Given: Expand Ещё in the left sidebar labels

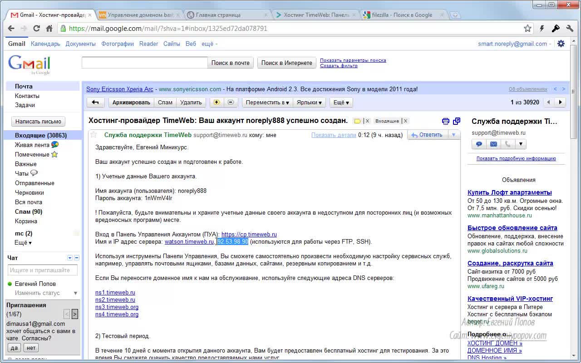Looking at the screenshot, I should pos(23,243).
